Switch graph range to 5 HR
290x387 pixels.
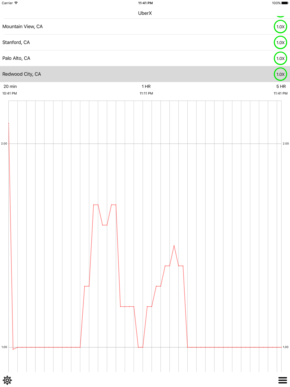tap(281, 86)
